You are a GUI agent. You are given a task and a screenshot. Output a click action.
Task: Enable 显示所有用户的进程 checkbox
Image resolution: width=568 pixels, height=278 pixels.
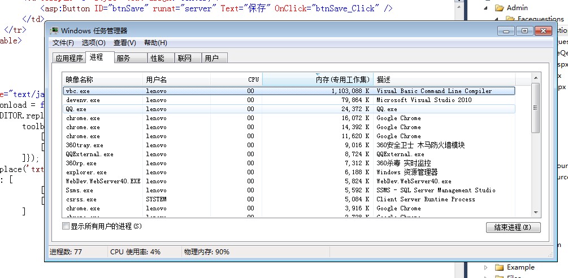[x=66, y=226]
